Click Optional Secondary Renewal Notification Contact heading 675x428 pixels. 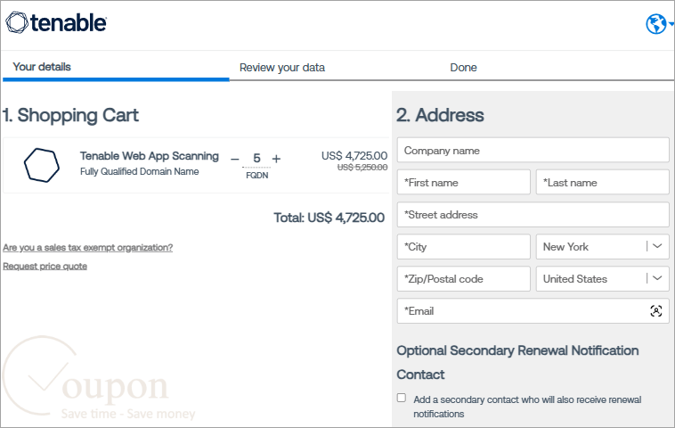(517, 363)
